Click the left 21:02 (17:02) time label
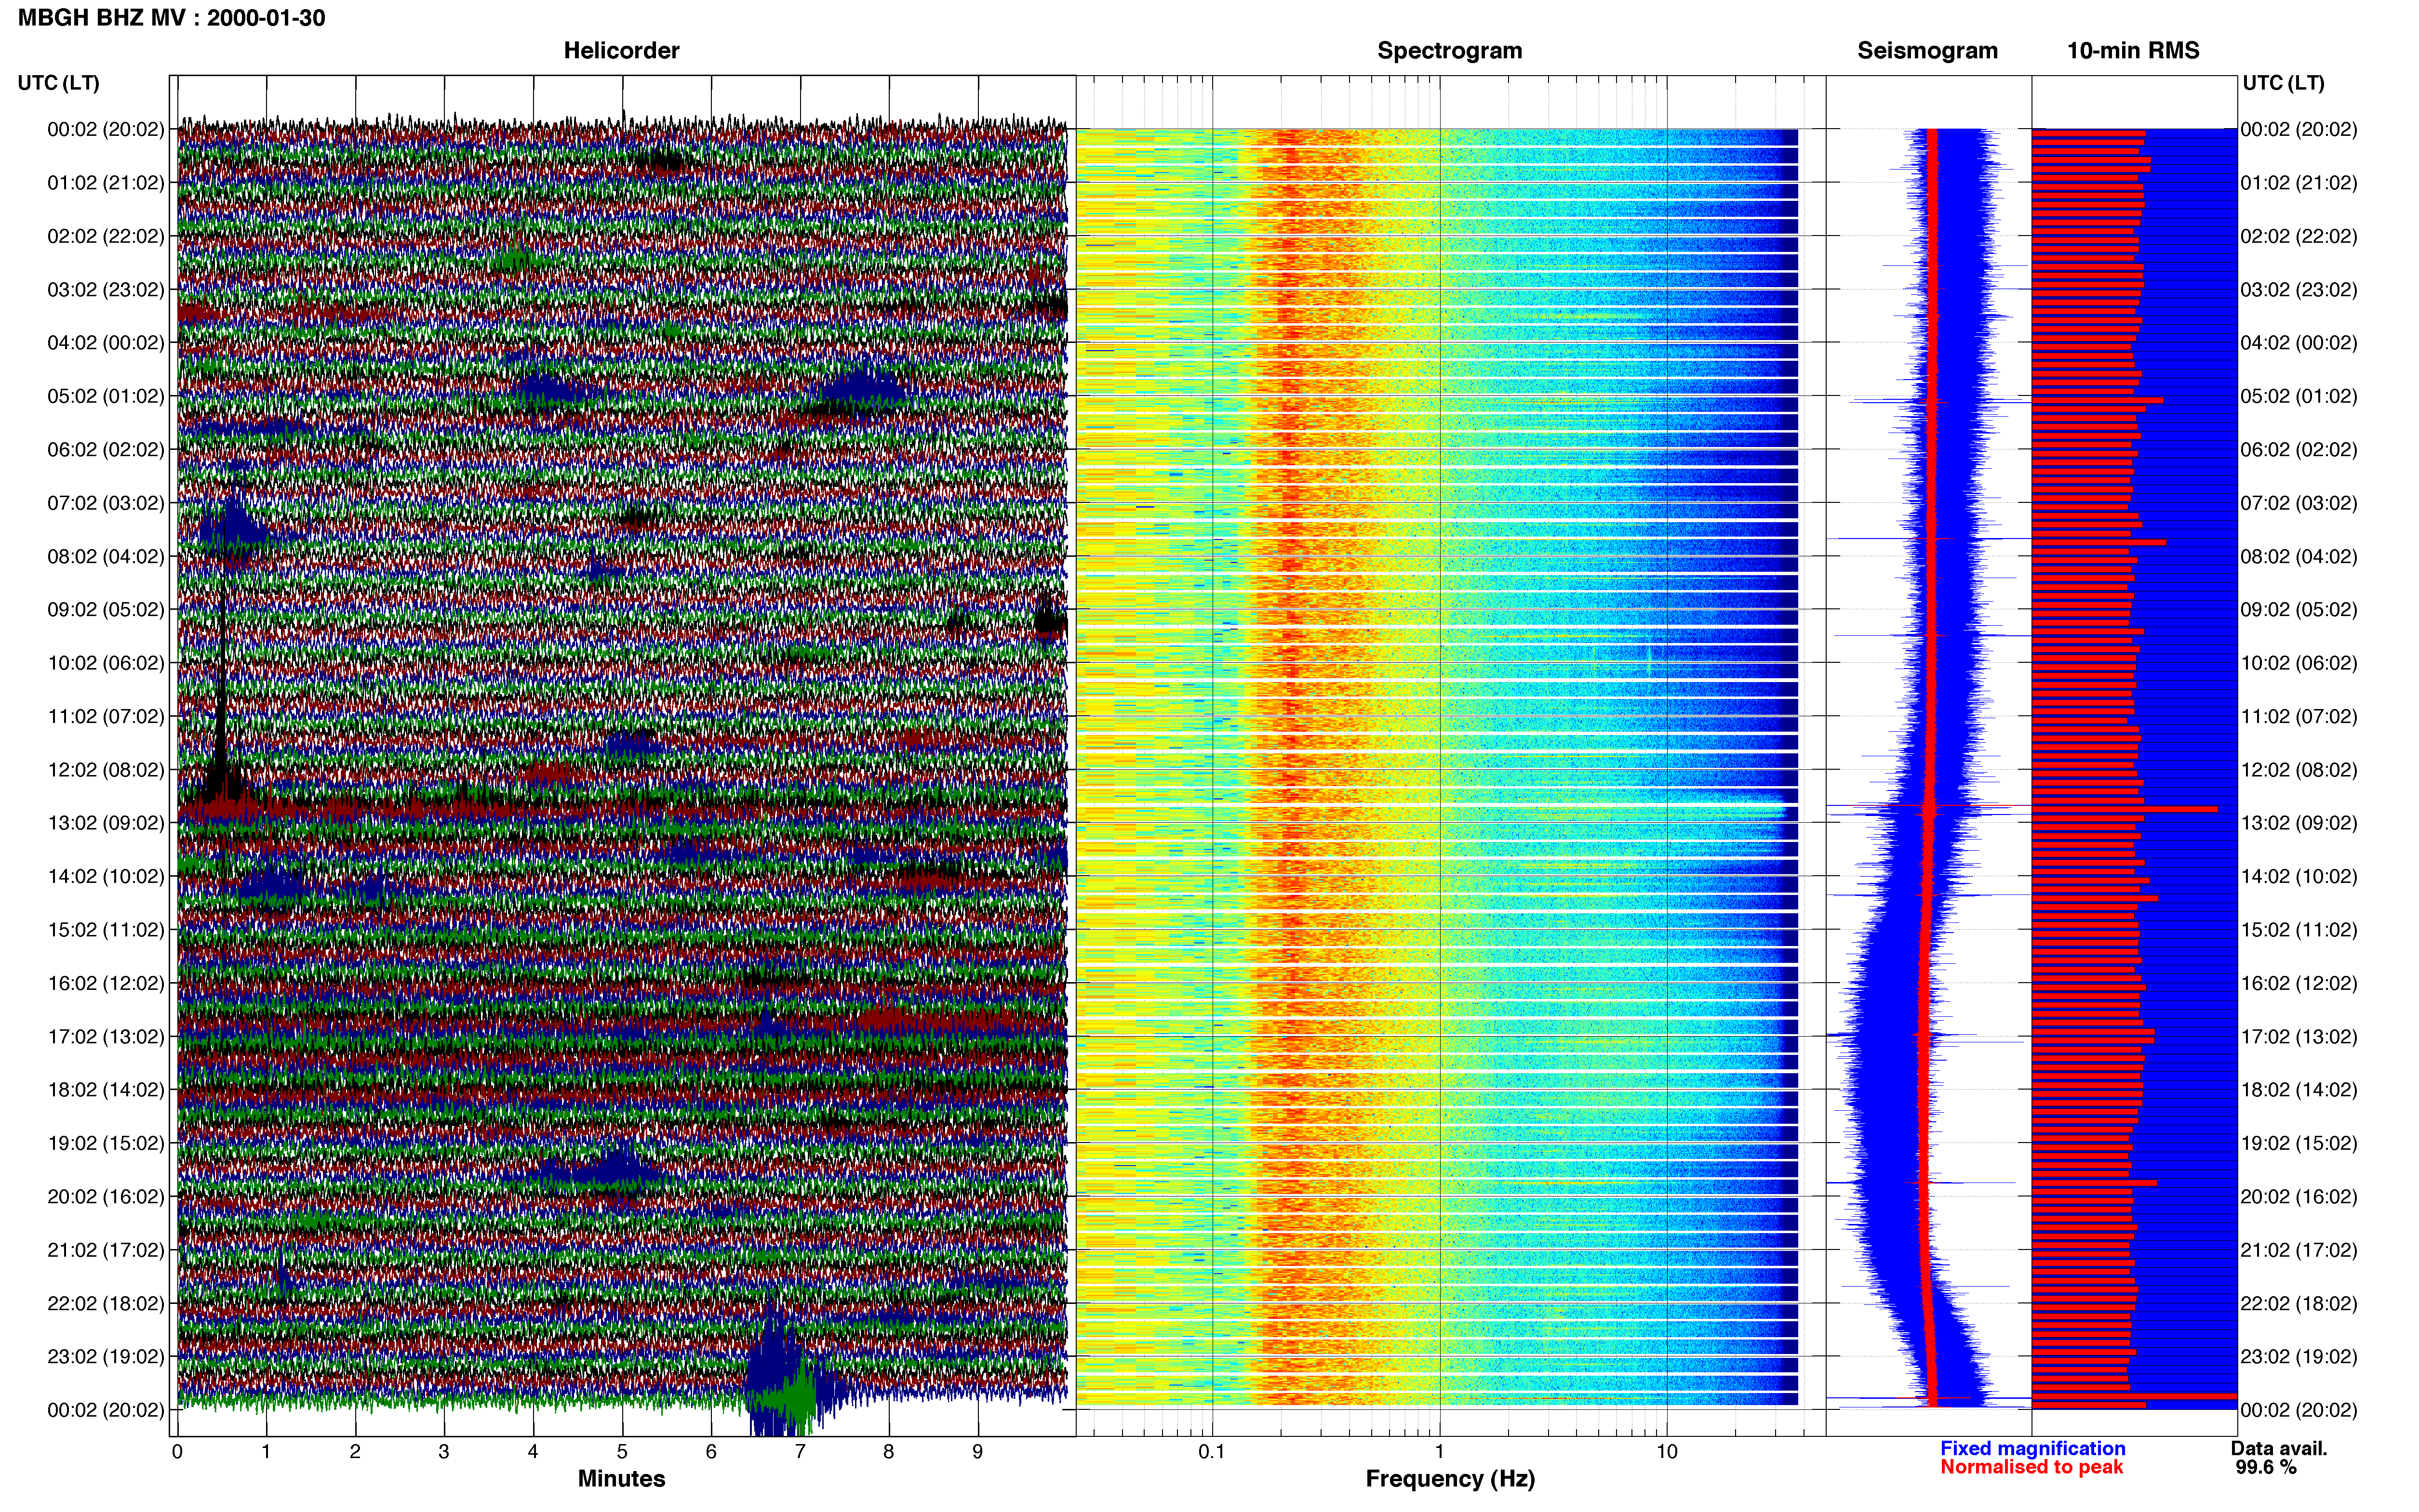This screenshot has height=1512, width=2419. point(105,1250)
